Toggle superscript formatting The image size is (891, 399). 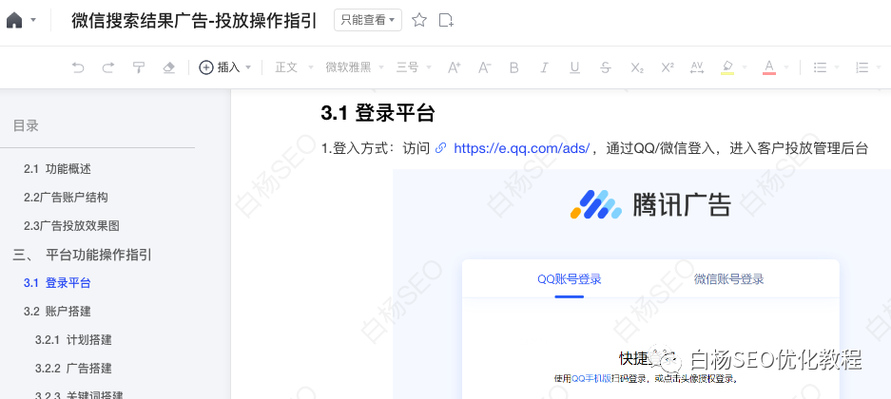click(668, 67)
